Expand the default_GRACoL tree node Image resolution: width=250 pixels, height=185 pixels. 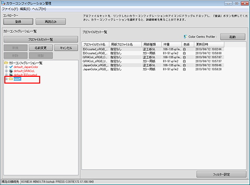coord(6,71)
